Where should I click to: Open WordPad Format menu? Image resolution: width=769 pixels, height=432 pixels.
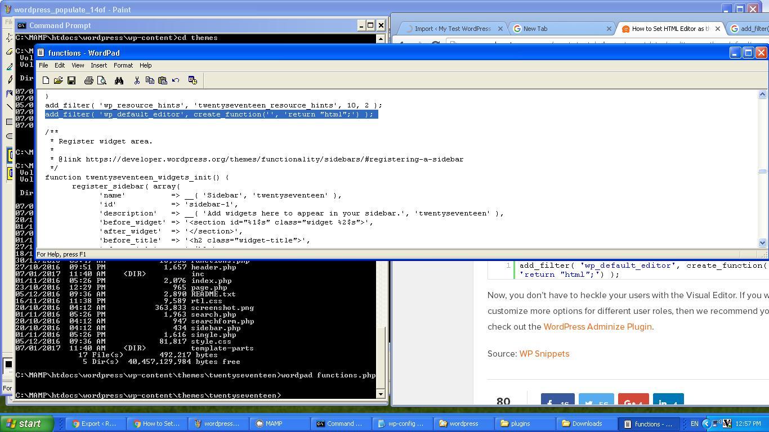tap(123, 65)
